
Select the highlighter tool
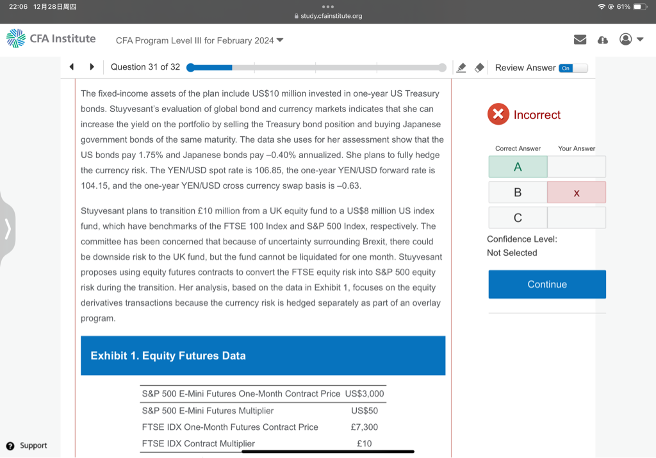(461, 67)
